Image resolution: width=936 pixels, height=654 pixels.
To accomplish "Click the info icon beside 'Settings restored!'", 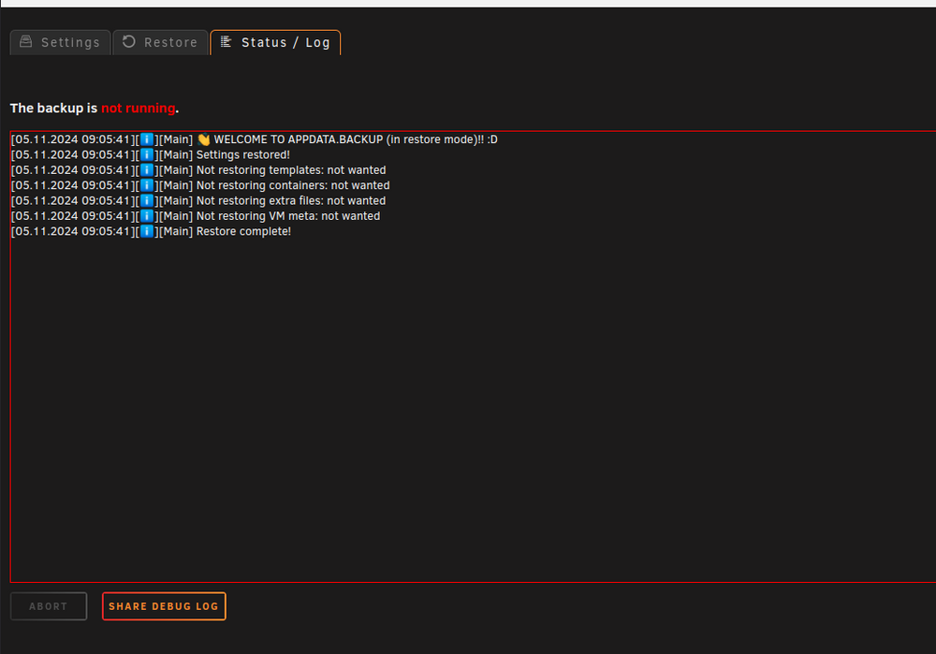I will (x=147, y=155).
